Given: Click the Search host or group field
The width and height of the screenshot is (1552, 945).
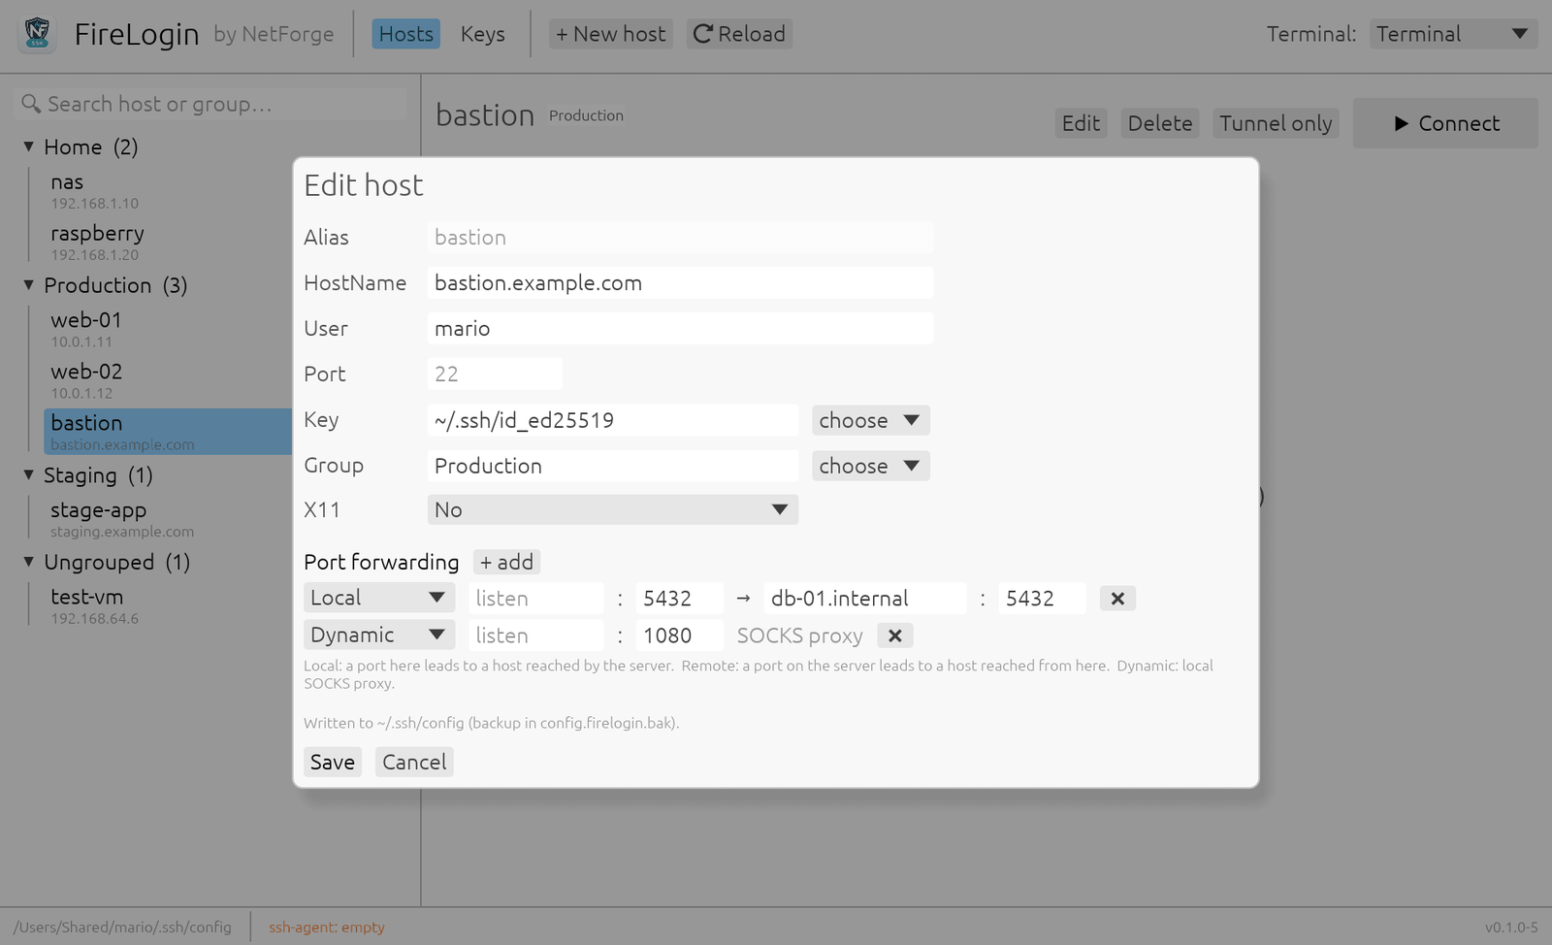Looking at the screenshot, I should point(209,104).
